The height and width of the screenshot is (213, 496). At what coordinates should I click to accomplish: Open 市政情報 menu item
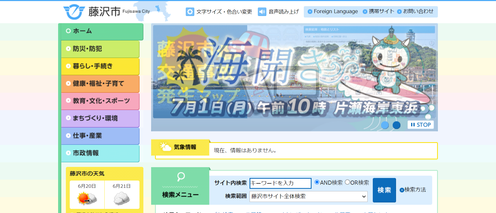point(100,153)
